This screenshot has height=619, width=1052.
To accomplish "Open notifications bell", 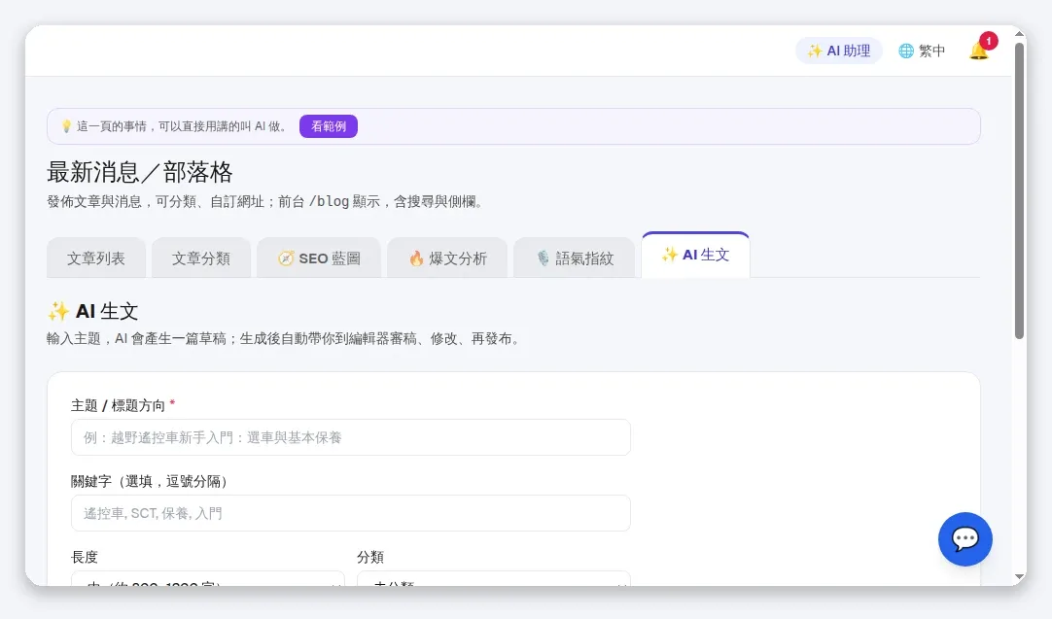I will (979, 51).
